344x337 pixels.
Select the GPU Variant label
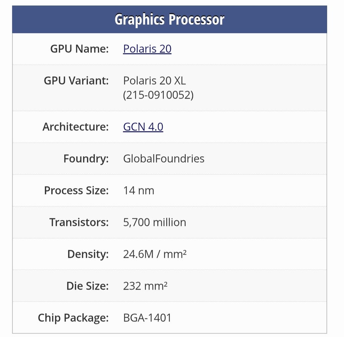click(x=76, y=81)
